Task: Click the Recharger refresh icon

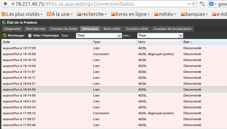Action: coord(5,35)
